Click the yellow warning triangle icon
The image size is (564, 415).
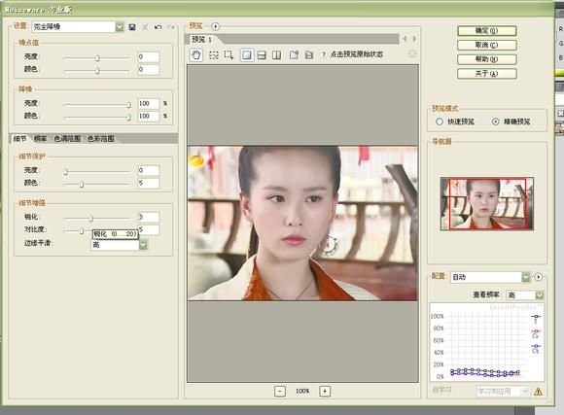pyautogui.click(x=538, y=392)
